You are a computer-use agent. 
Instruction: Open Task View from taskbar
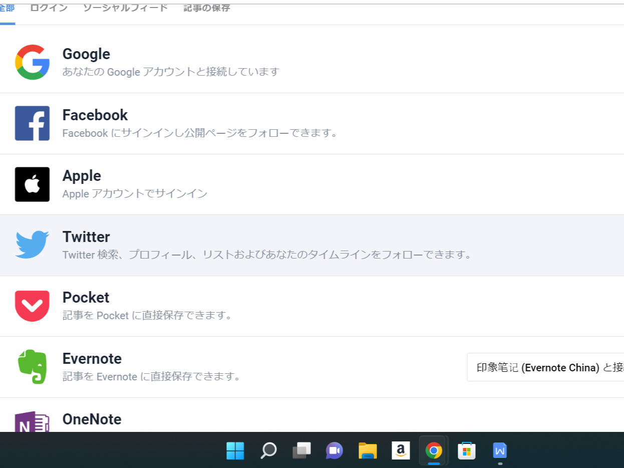tap(301, 450)
